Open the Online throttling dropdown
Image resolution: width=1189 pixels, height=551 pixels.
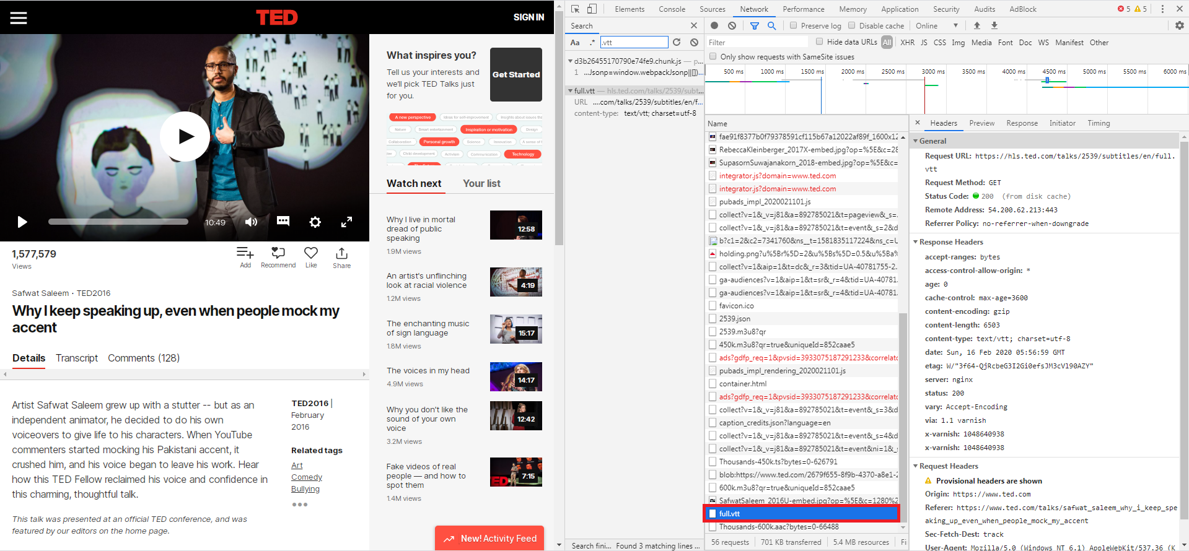click(937, 25)
